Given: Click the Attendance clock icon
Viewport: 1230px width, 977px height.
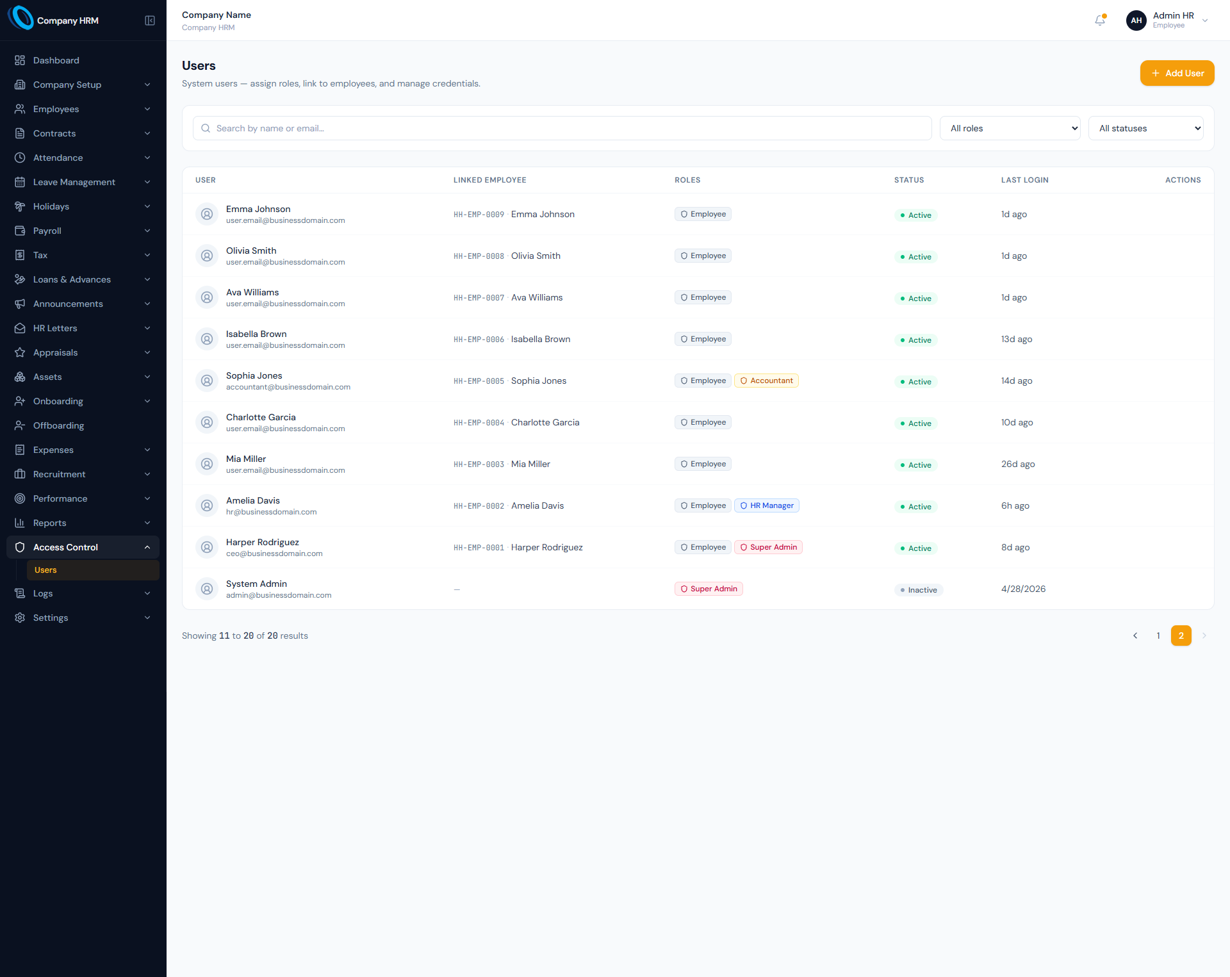Looking at the screenshot, I should pos(20,158).
